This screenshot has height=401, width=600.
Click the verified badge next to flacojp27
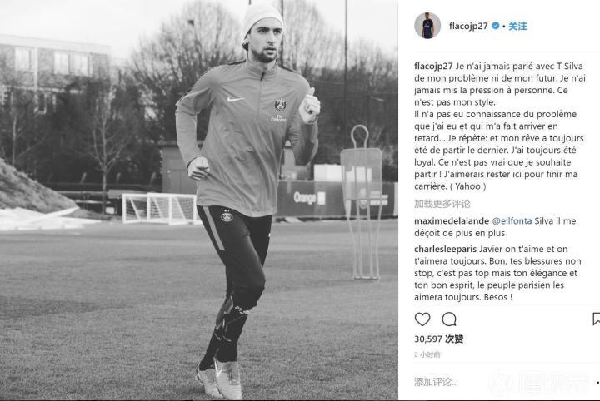[x=496, y=26]
